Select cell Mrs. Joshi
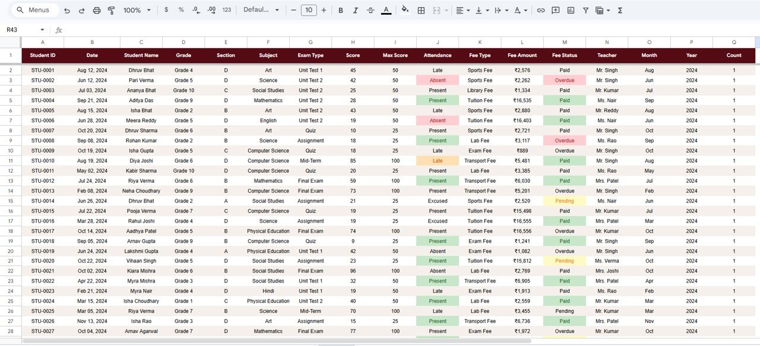The width and height of the screenshot is (760, 346). pyautogui.click(x=607, y=271)
